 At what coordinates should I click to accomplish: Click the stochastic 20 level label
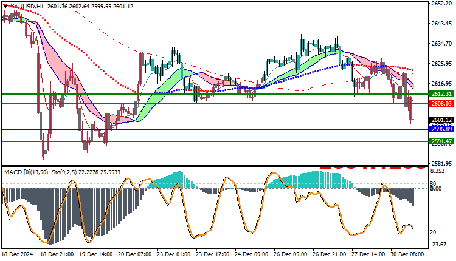[x=433, y=232]
